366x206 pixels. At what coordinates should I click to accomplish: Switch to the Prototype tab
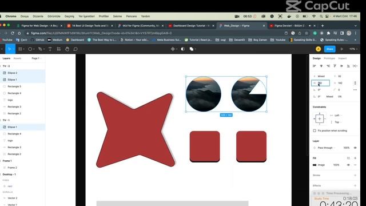coord(329,58)
